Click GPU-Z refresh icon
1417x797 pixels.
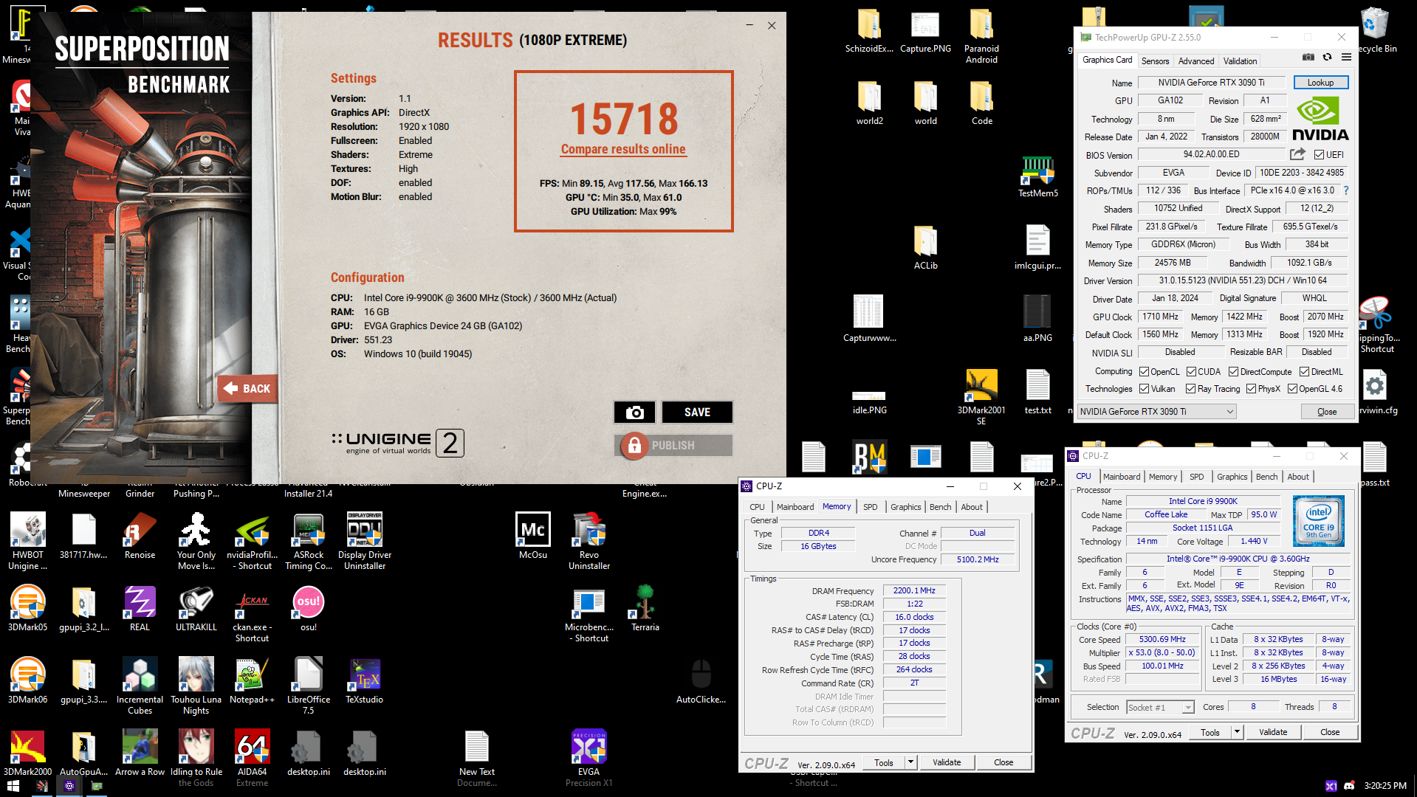(1327, 57)
